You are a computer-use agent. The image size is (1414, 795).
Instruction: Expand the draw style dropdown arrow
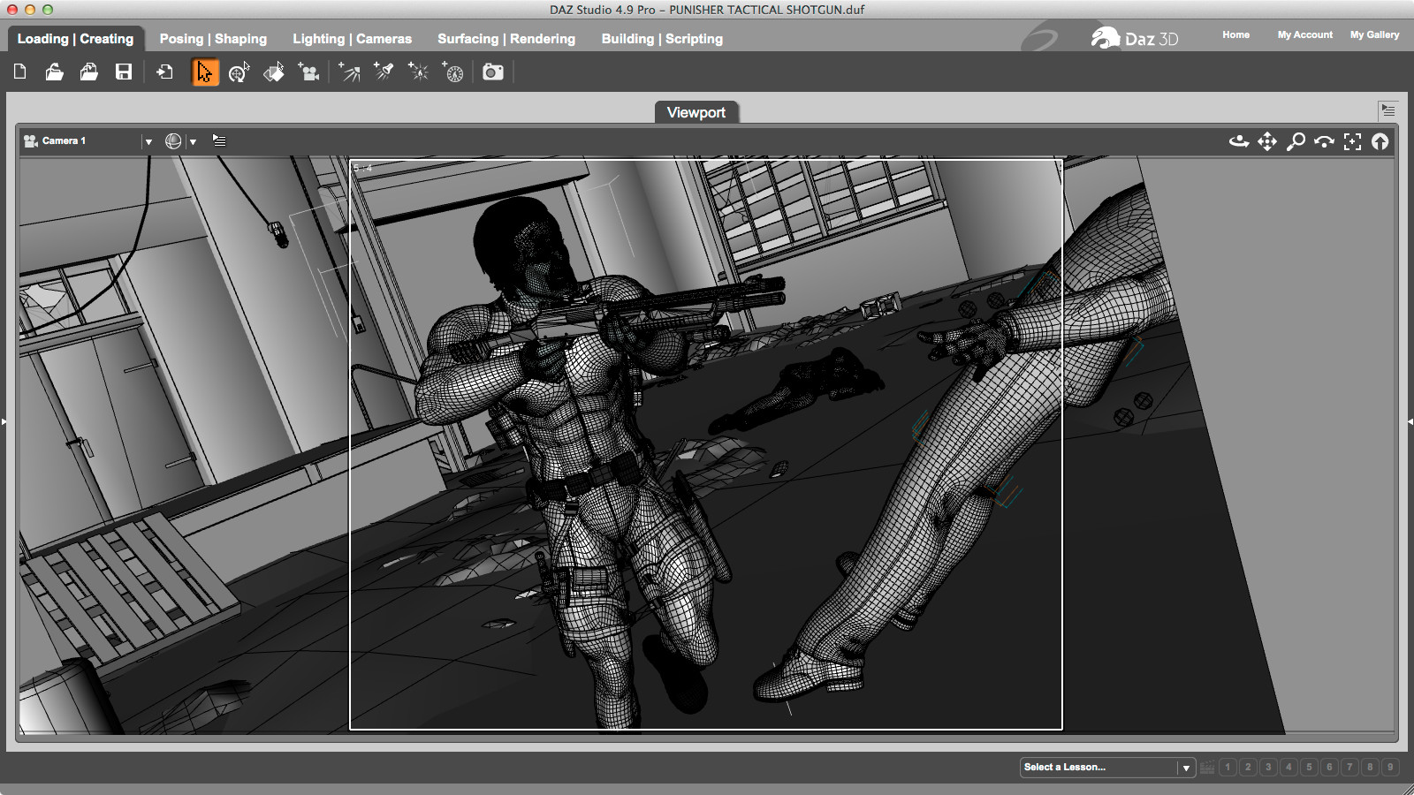[x=193, y=141]
